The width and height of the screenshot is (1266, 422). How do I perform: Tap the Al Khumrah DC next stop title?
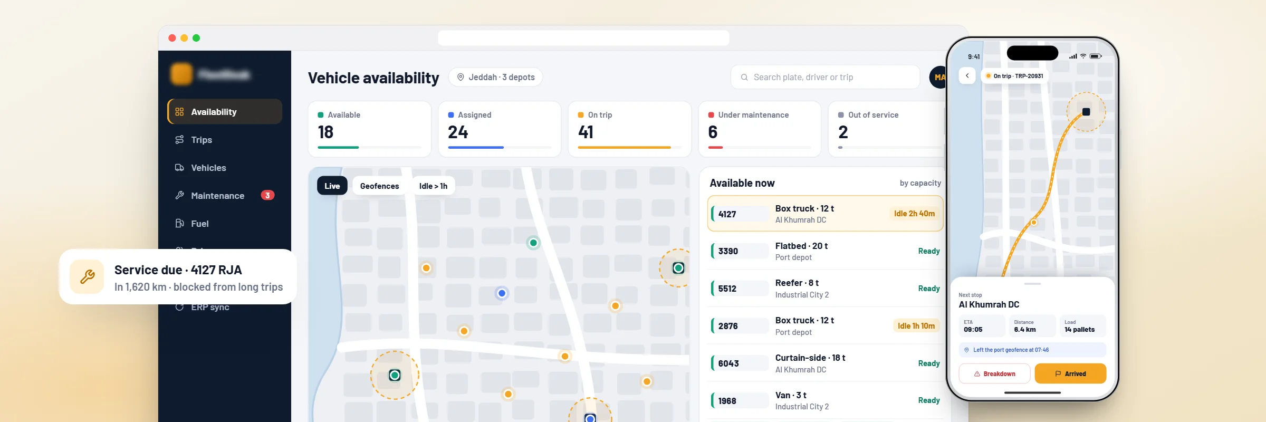click(x=989, y=304)
